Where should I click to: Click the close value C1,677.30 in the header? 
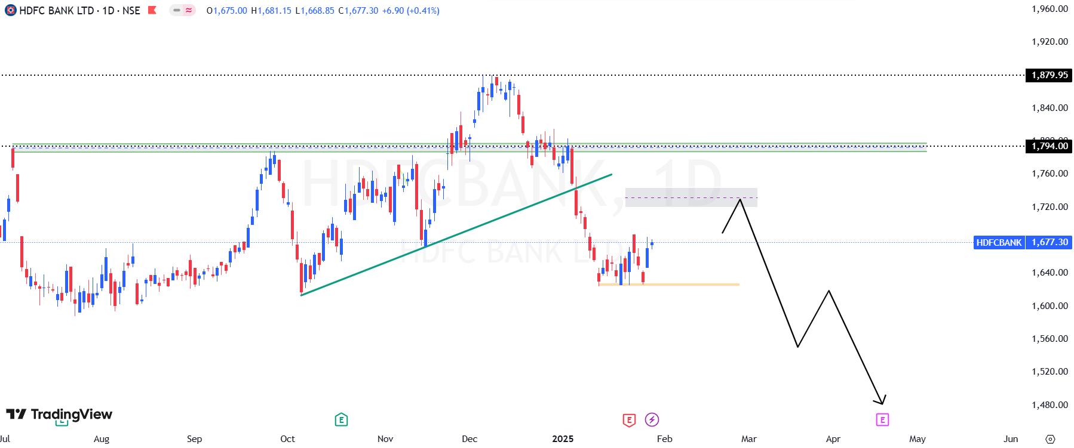358,11
